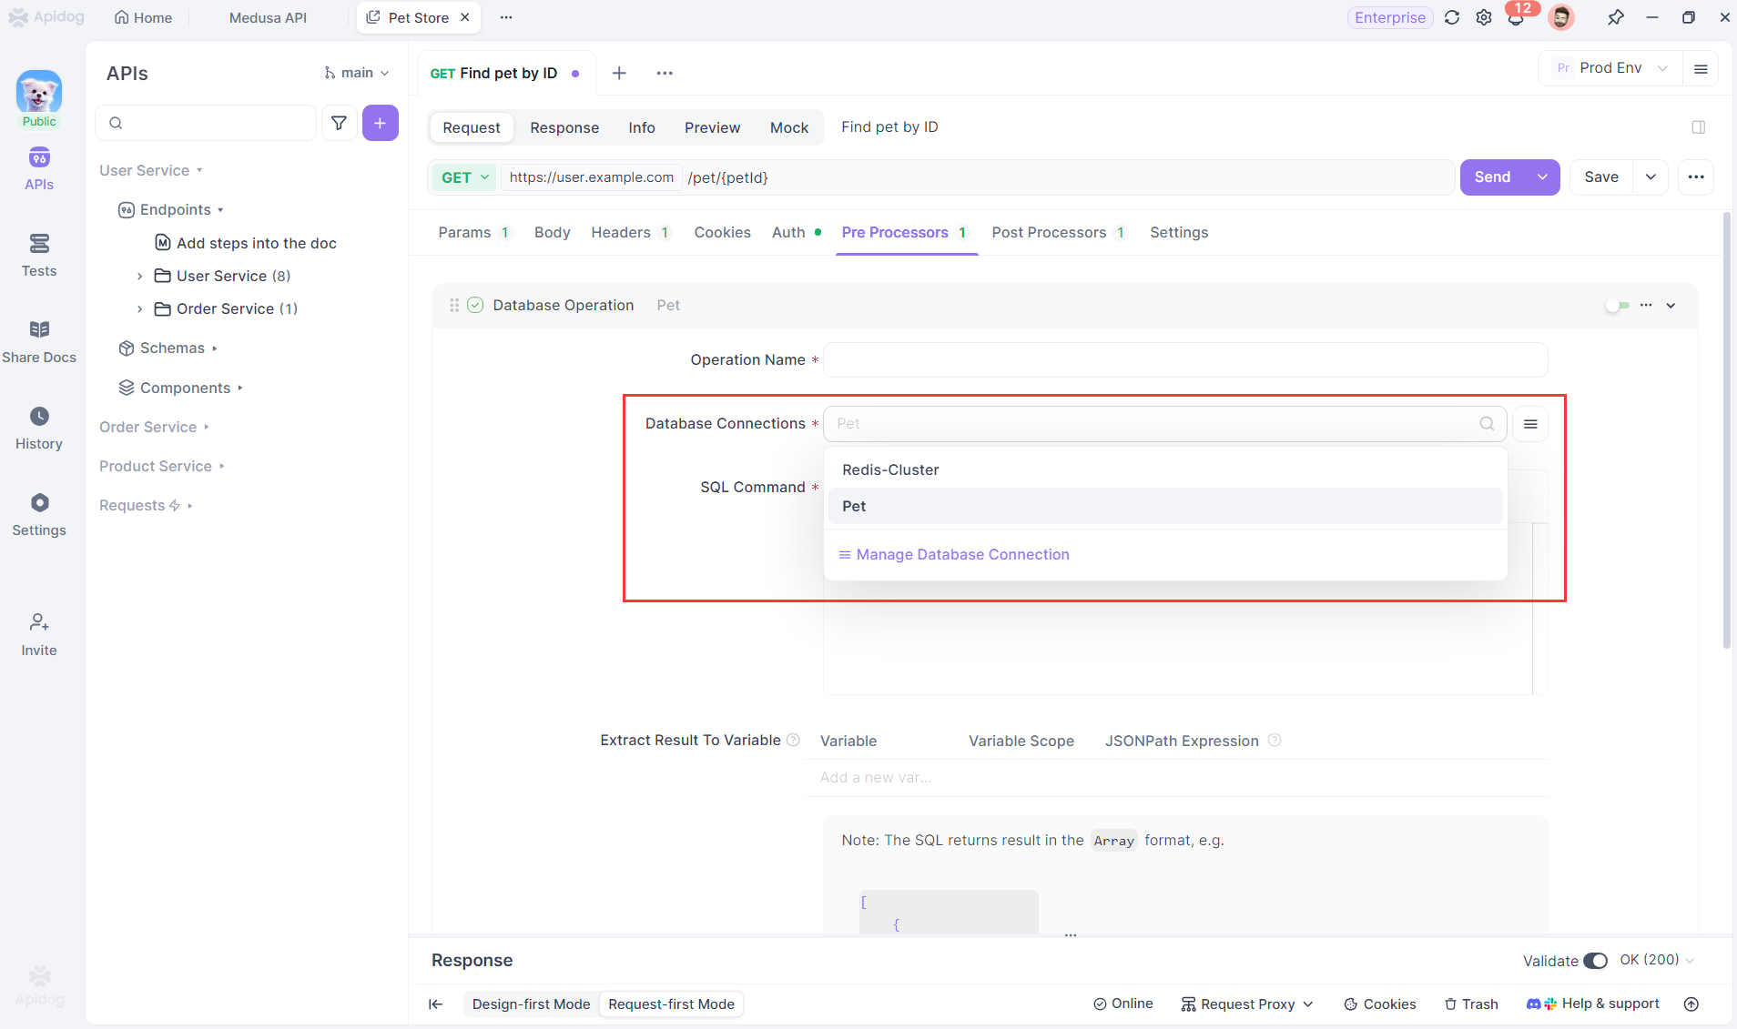Collapse sidebar with arrow icon at bottom
The height and width of the screenshot is (1029, 1737).
click(436, 1004)
